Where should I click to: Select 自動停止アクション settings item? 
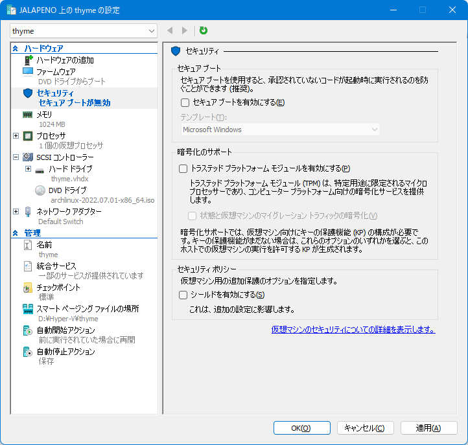65,352
